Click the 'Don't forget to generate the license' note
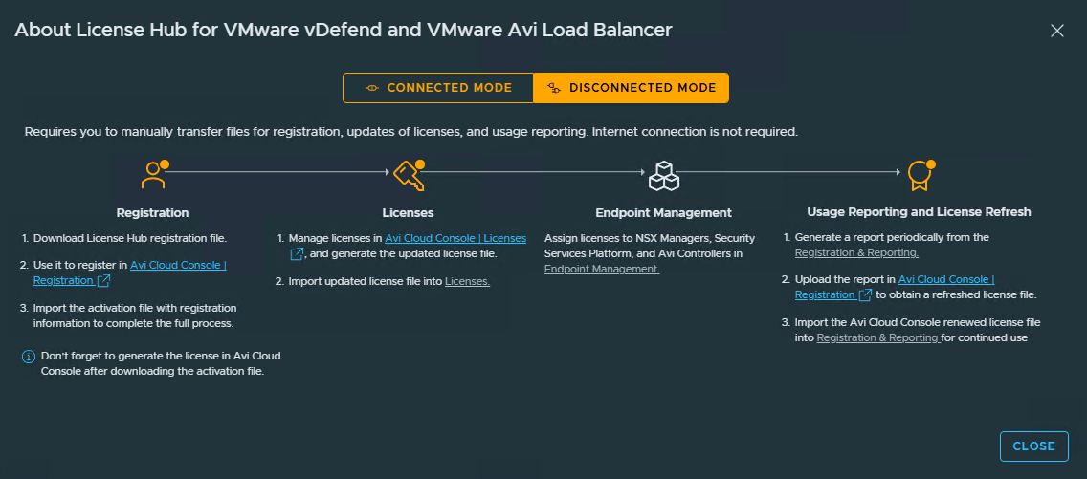The height and width of the screenshot is (479, 1087). click(x=160, y=364)
